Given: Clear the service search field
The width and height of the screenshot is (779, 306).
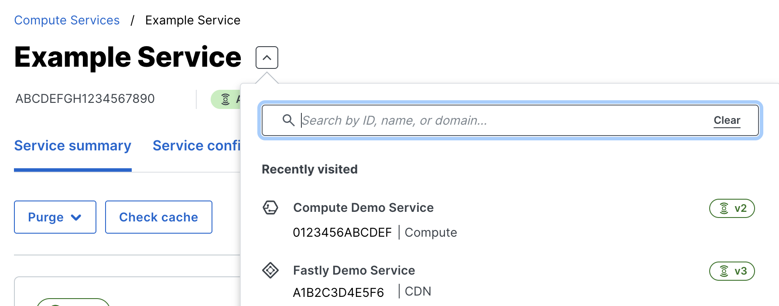Looking at the screenshot, I should tap(727, 120).
